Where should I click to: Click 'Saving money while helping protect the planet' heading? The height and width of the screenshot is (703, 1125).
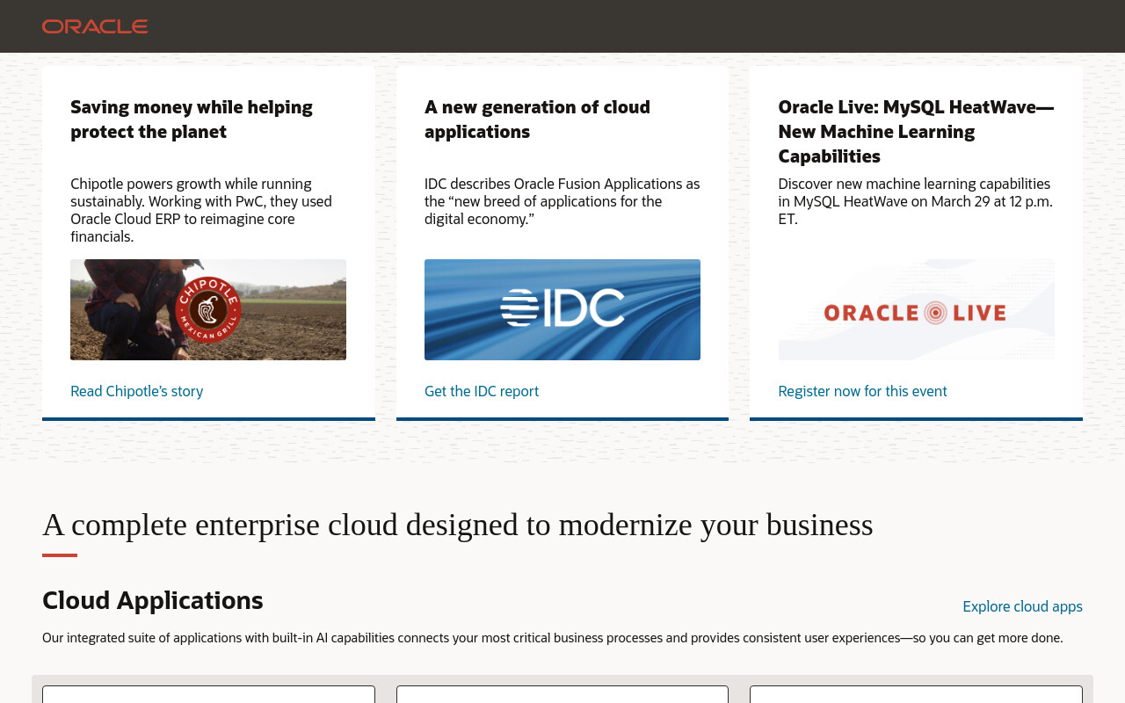[192, 120]
